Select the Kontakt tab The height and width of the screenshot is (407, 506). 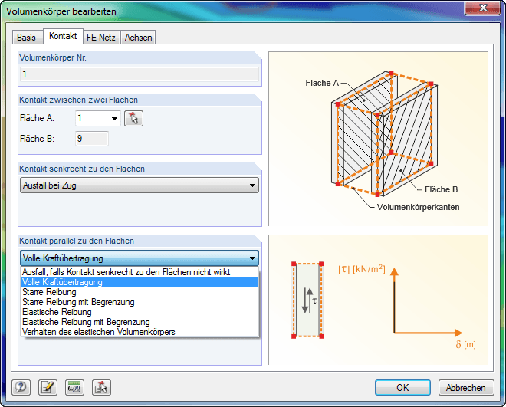click(x=63, y=36)
